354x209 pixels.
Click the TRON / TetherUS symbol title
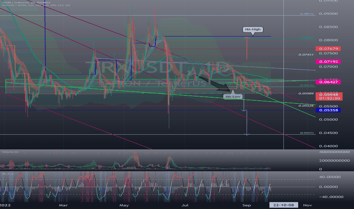26,3
